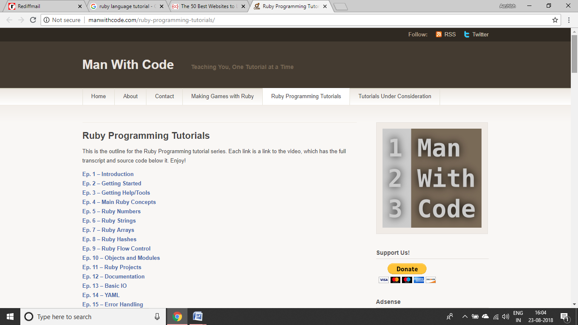Open the Aashish profile button

point(506,6)
